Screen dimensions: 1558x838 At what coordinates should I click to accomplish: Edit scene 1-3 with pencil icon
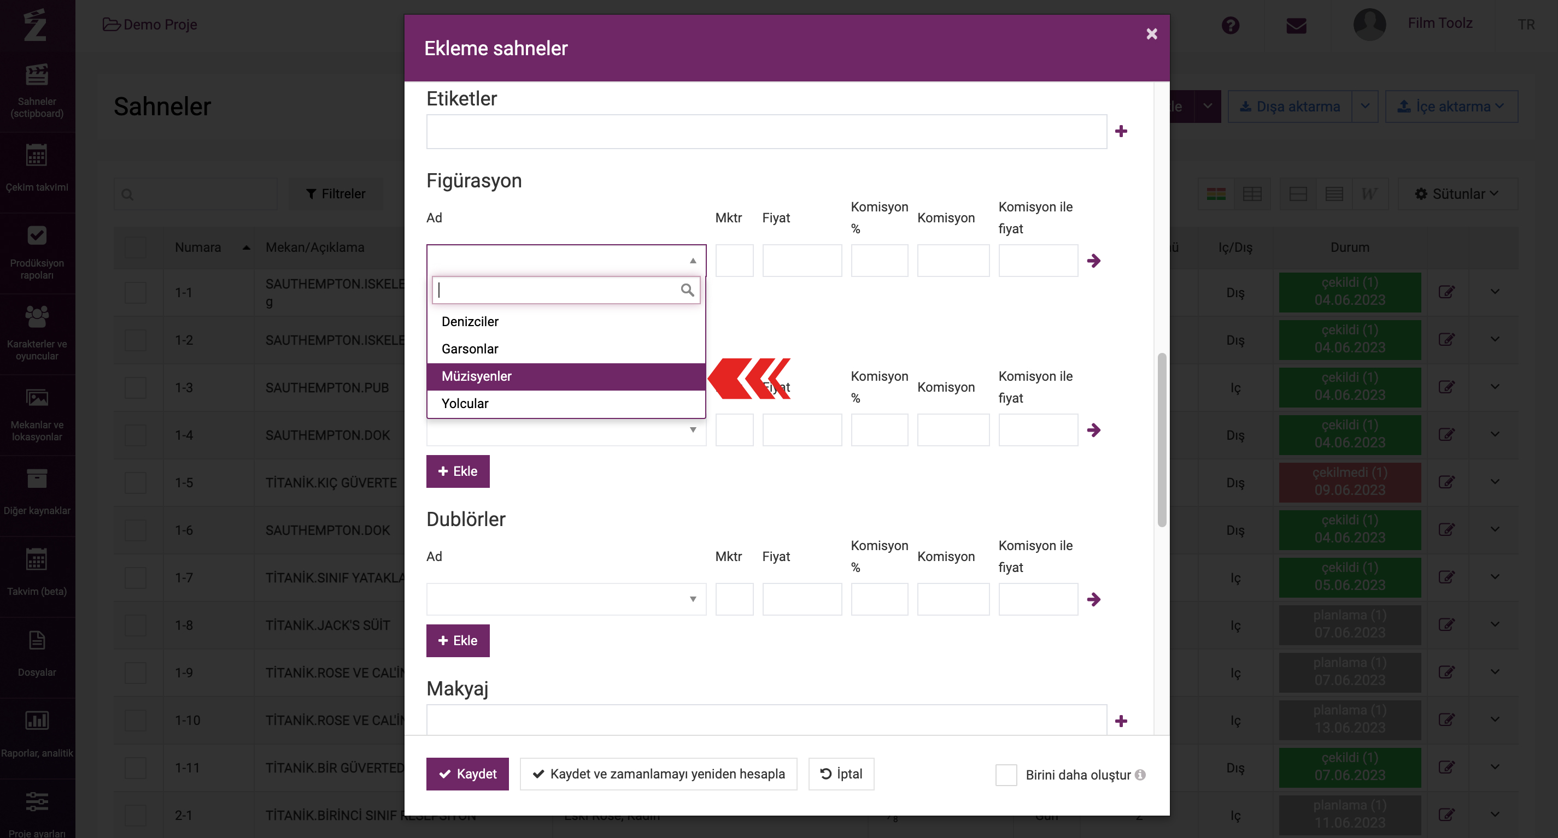tap(1446, 387)
